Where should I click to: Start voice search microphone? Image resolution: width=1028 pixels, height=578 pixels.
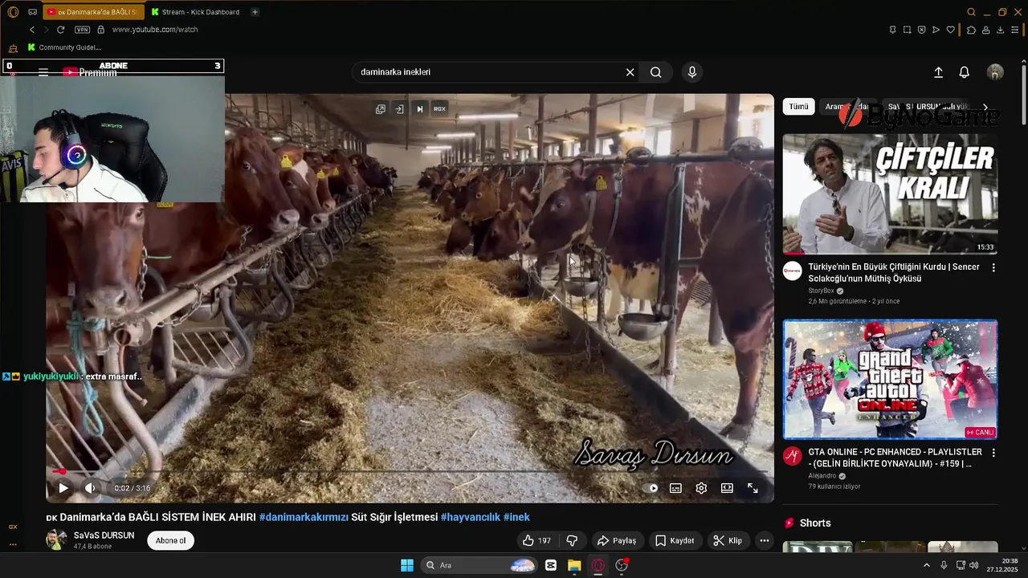click(x=692, y=72)
